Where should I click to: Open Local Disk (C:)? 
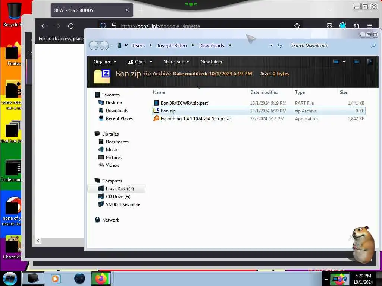coord(120,189)
